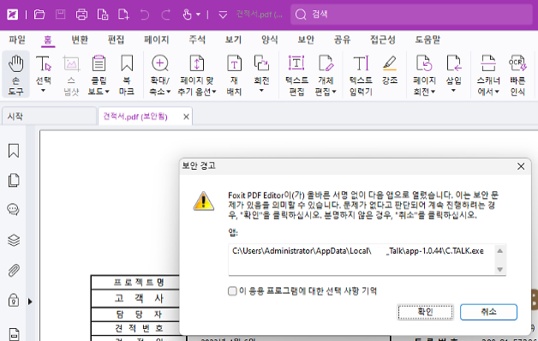Expand the 회전 dropdown arrow
538x341 pixels.
pyautogui.click(x=261, y=91)
